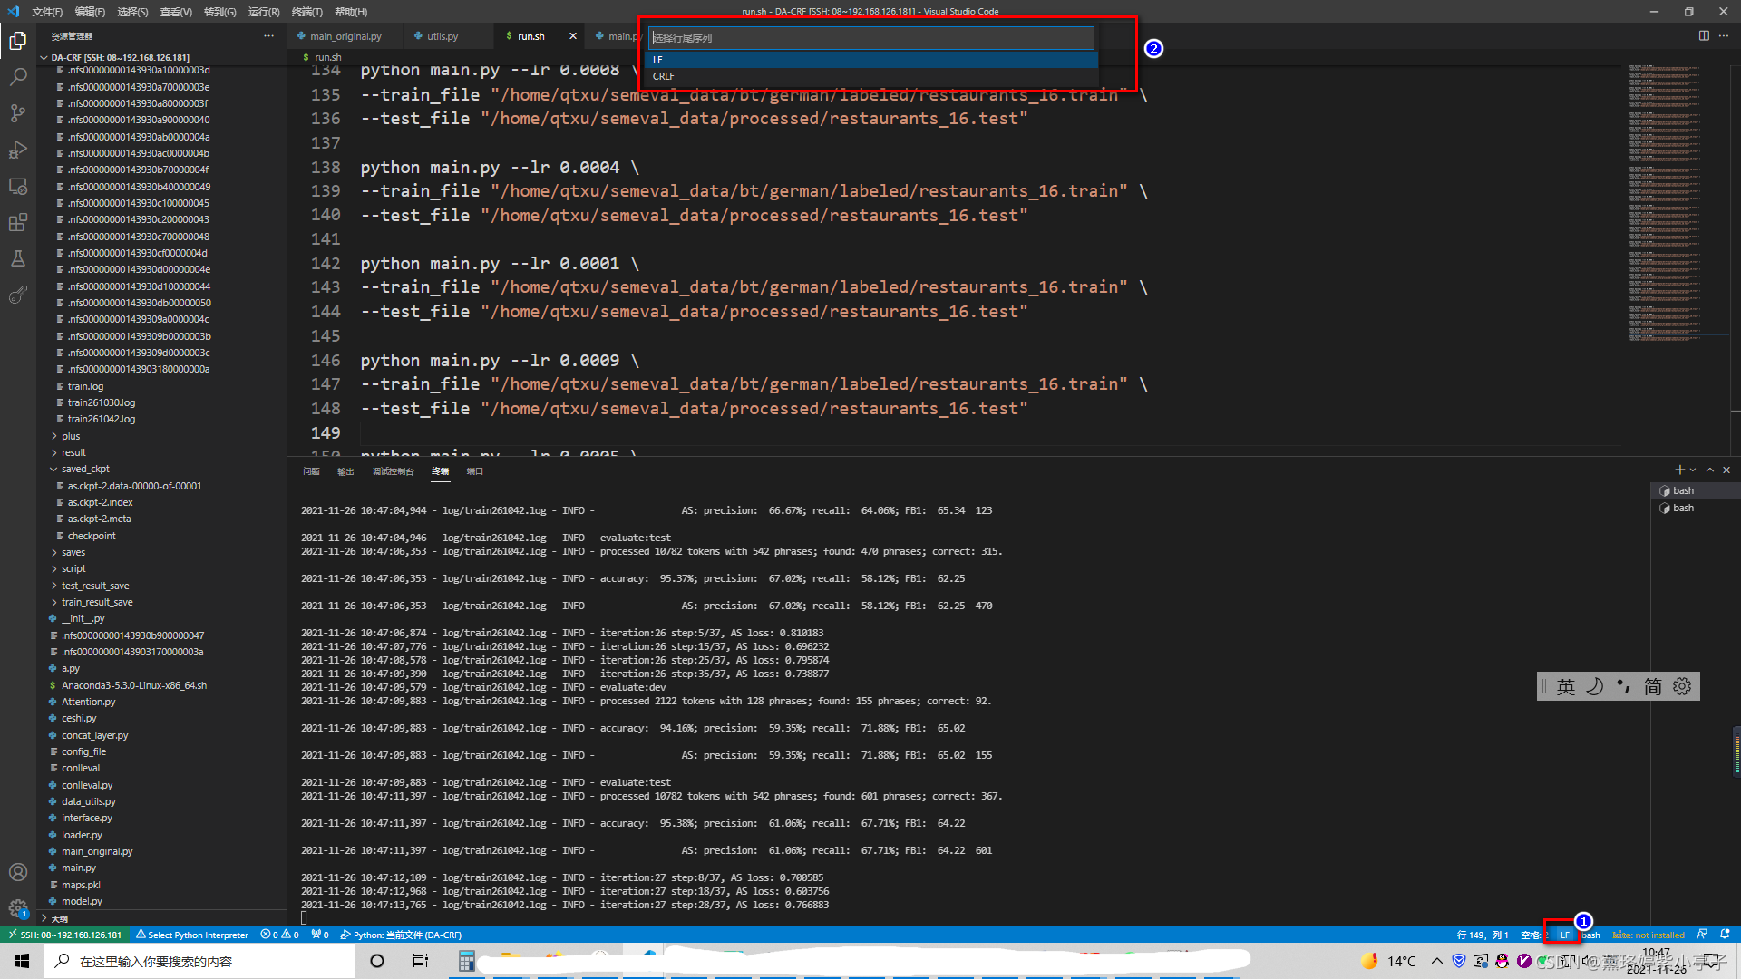Open the Source Control view
The image size is (1741, 979).
18,113
